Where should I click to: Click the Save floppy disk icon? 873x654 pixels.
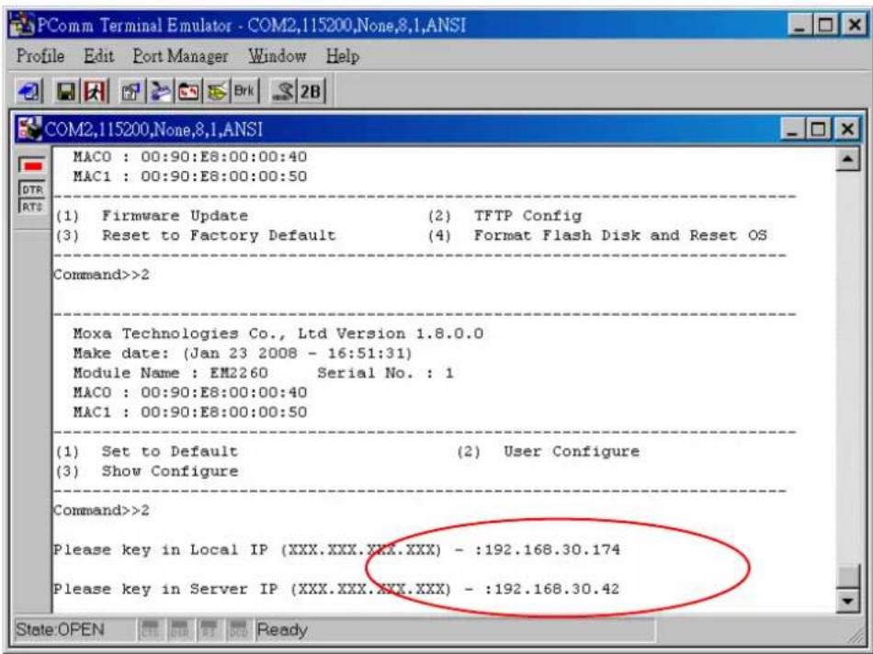[66, 91]
